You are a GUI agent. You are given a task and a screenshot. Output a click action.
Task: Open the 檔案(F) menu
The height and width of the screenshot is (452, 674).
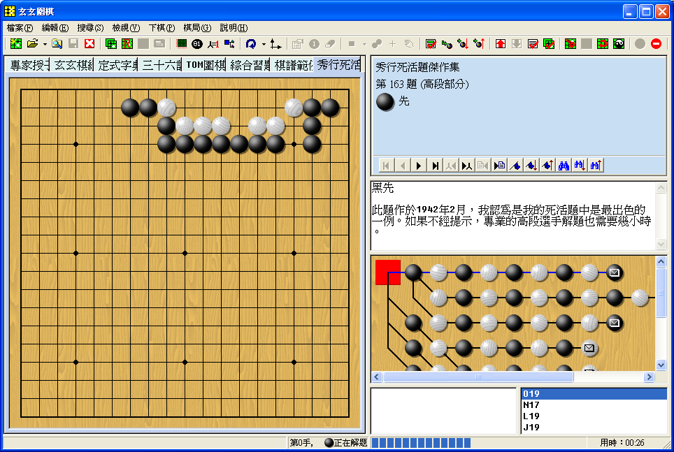(x=20, y=28)
